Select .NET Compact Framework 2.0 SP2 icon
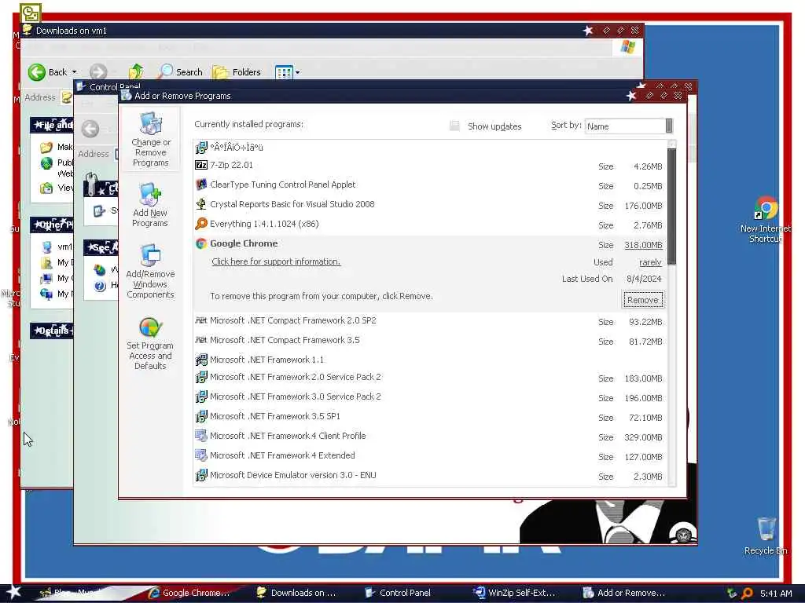The height and width of the screenshot is (603, 805). tap(201, 320)
